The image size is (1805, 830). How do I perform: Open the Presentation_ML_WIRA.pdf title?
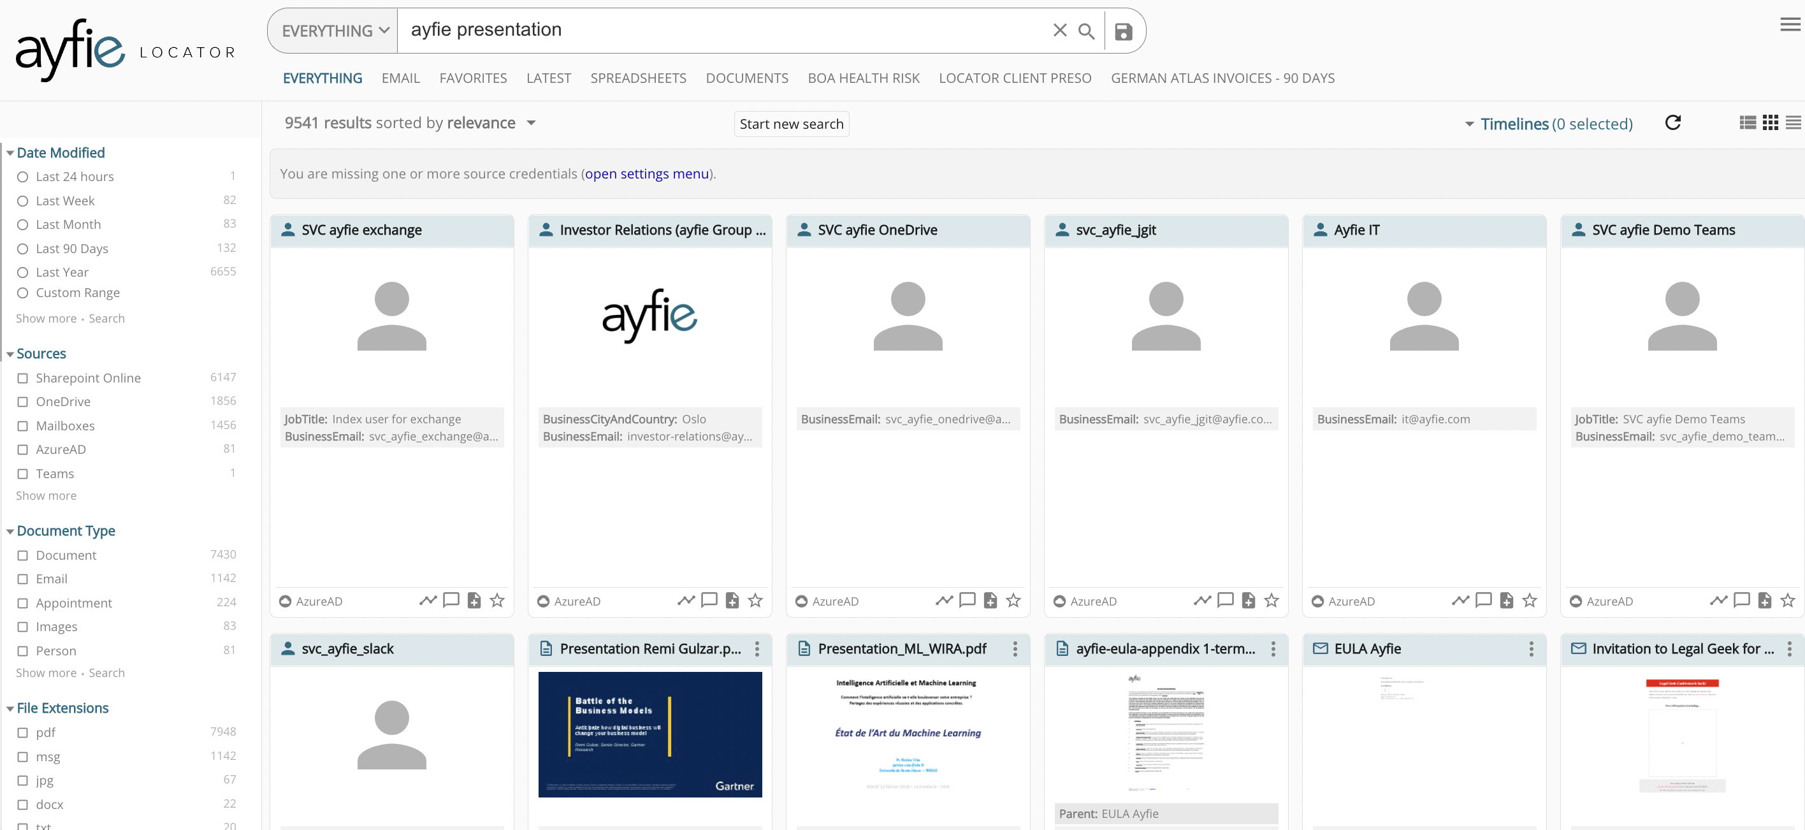pos(902,648)
